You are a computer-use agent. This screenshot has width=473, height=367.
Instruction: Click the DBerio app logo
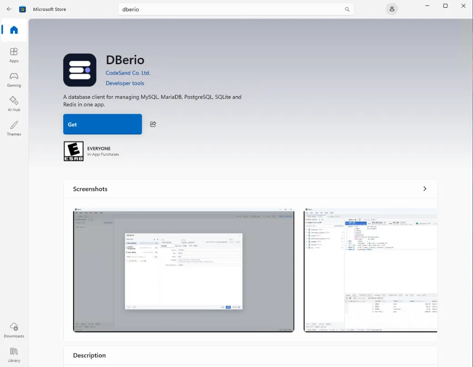80,70
